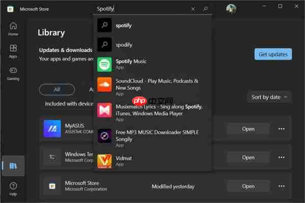The height and width of the screenshot is (203, 305).
Task: Open the Microsoft Store app entry
Action: [248, 186]
